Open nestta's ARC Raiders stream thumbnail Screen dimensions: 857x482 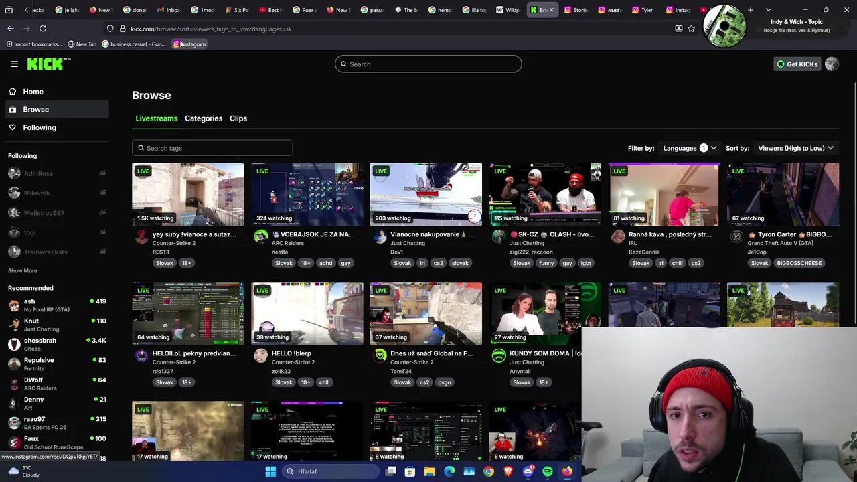point(307,194)
